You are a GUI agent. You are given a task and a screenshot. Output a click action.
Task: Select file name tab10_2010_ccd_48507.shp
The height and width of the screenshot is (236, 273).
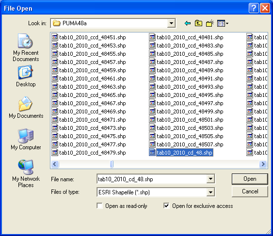click(190, 144)
